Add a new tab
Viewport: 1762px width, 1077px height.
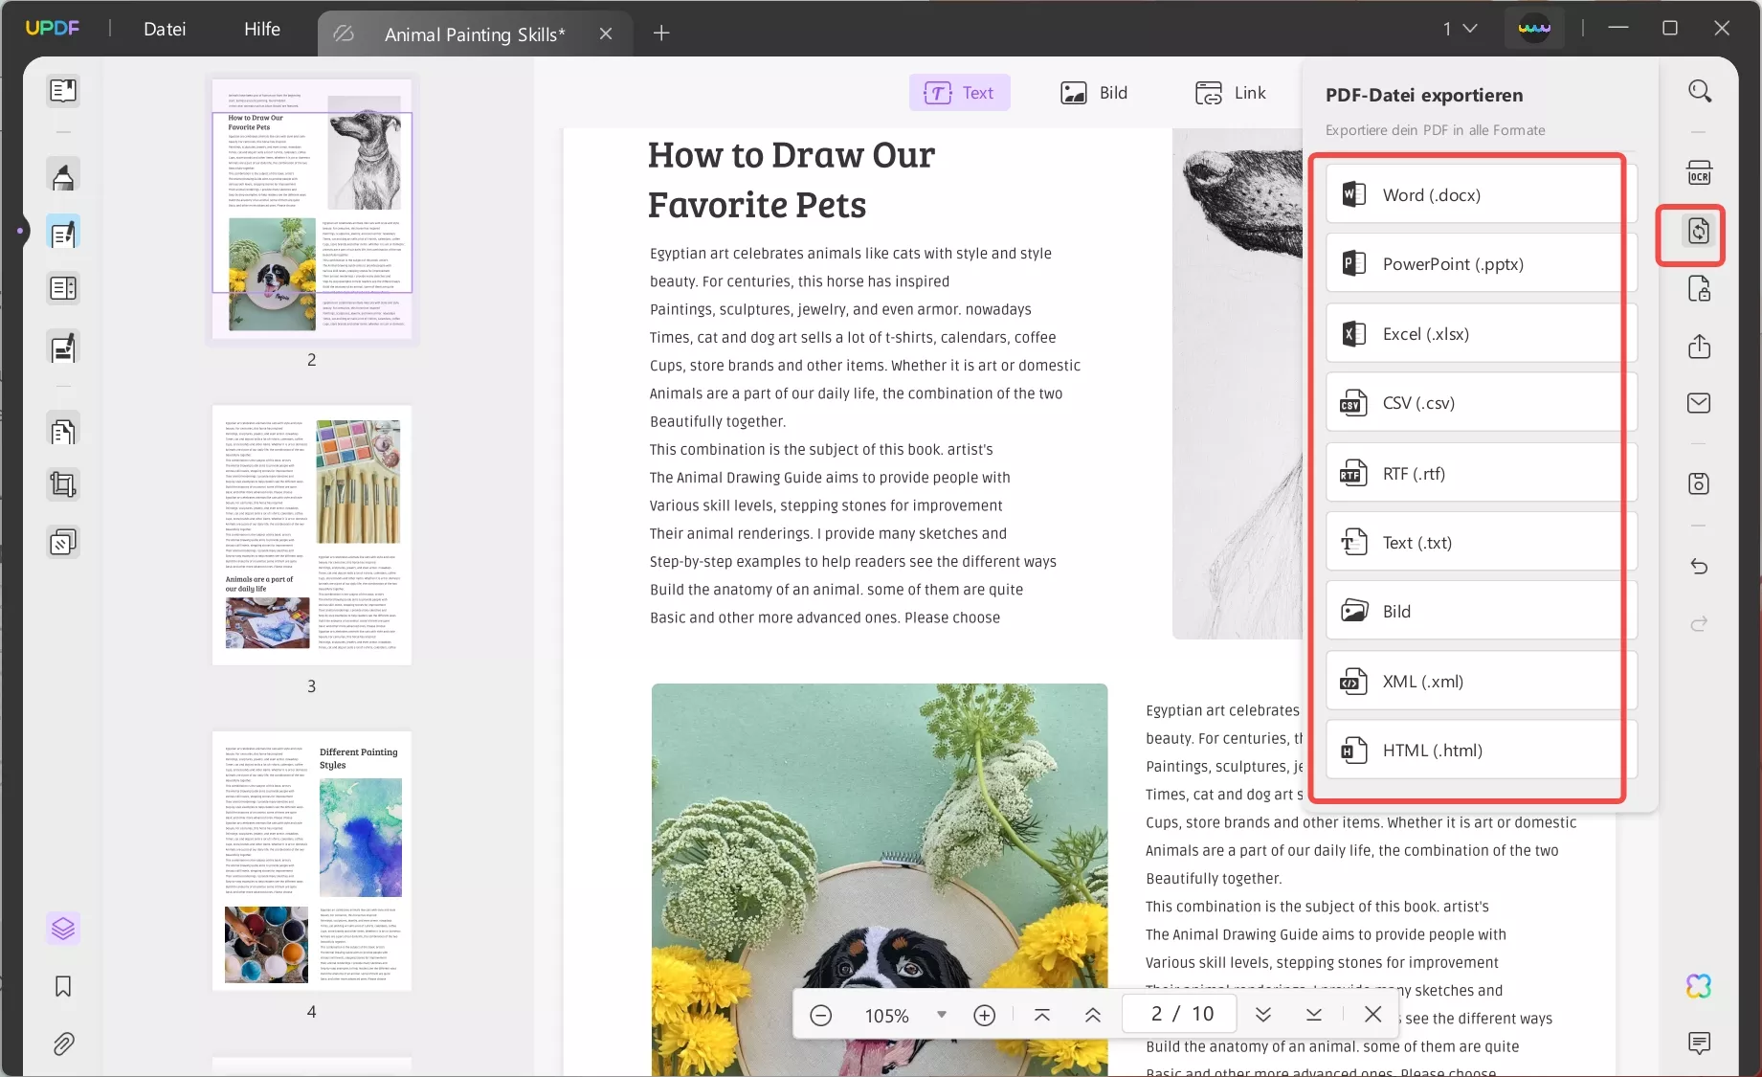(661, 34)
